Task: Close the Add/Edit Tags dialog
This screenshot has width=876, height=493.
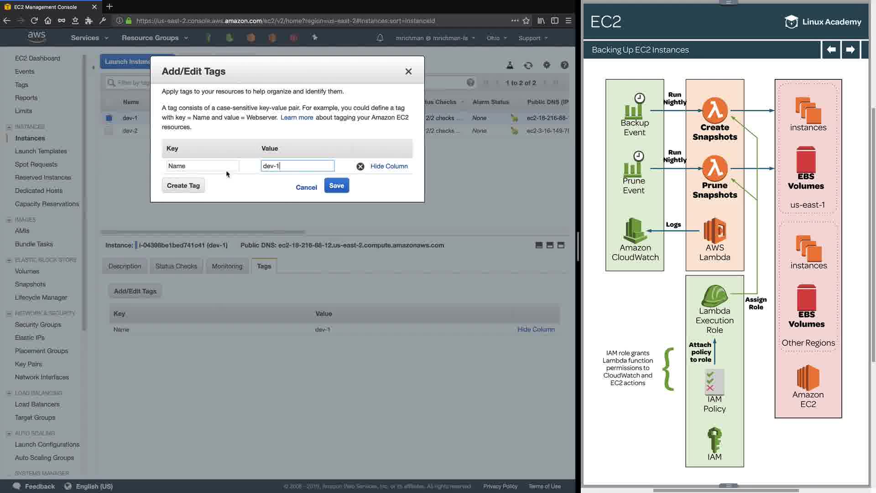Action: pos(408,71)
